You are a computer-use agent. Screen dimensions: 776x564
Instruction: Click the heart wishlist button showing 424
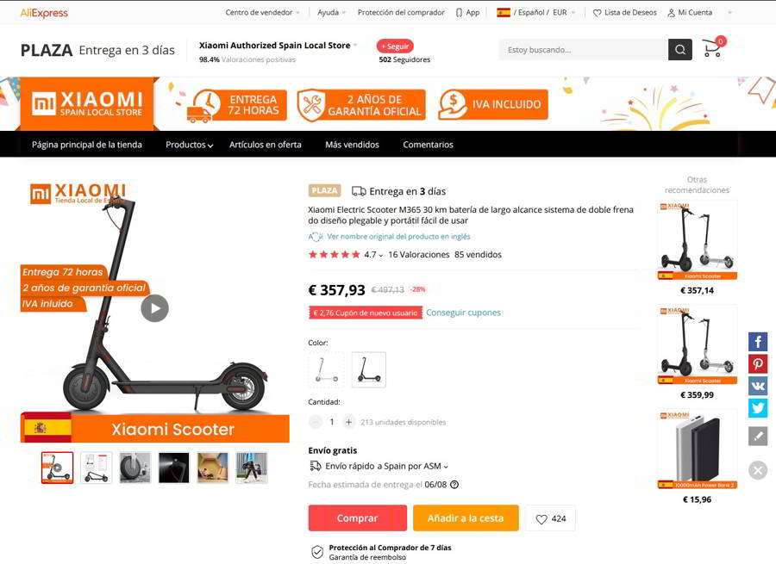pyautogui.click(x=550, y=518)
